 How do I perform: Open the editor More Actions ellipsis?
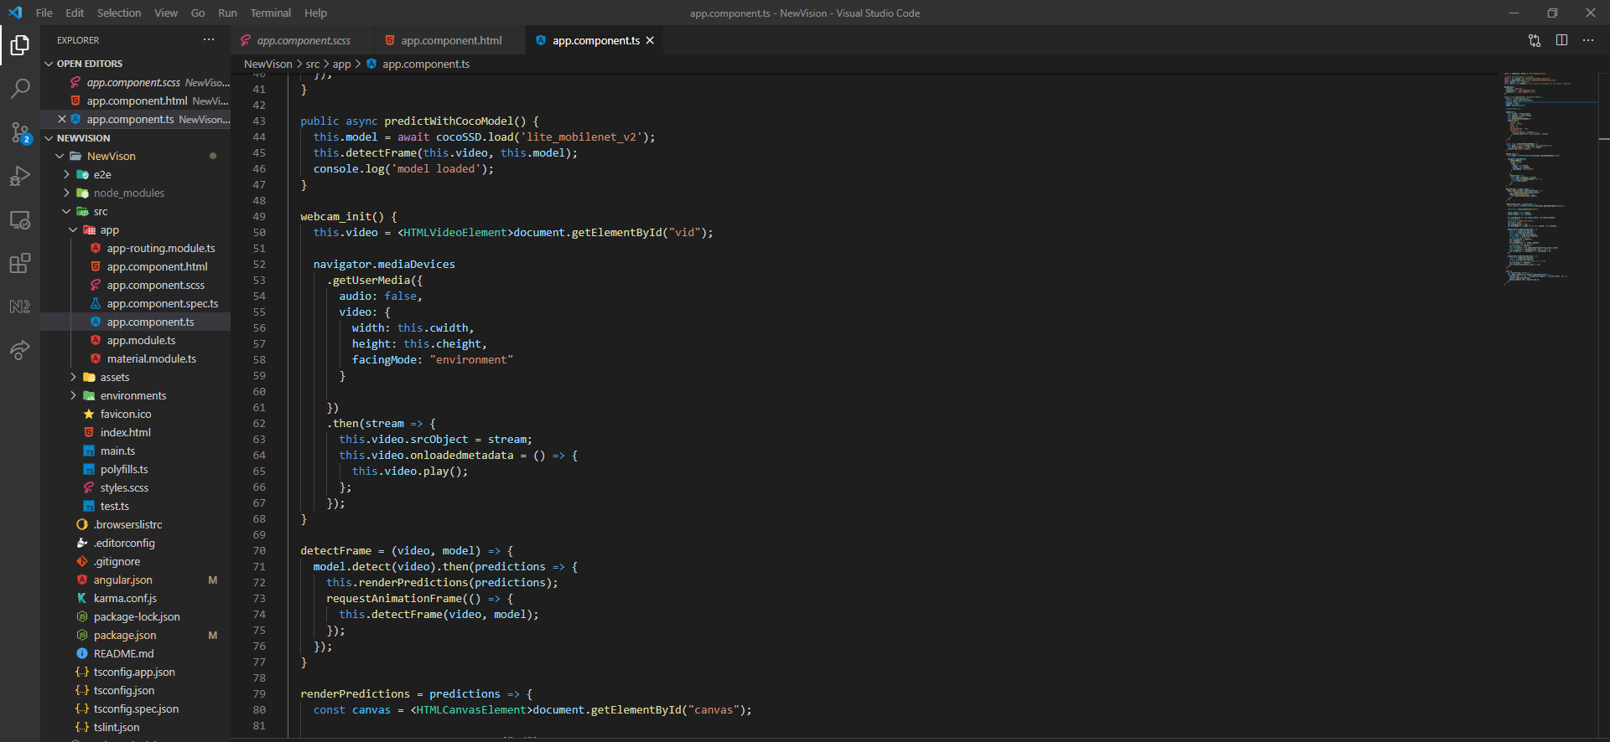1588,40
